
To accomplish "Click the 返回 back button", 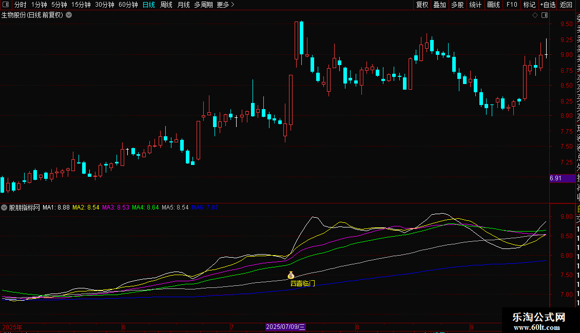I will click(x=566, y=5).
